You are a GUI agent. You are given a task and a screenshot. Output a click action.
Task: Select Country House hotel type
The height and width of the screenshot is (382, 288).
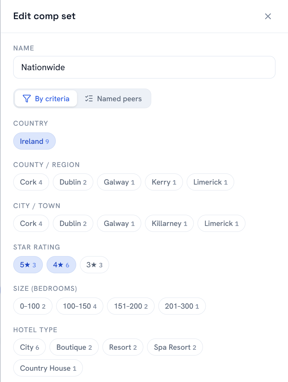48,368
